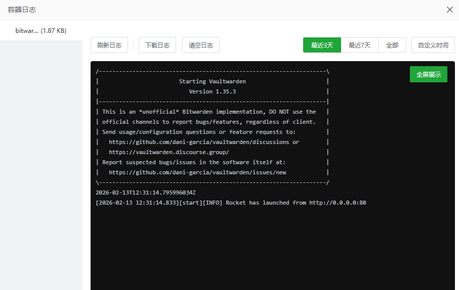Click the vaultwarden/issues/new GitHub URL
Viewport: 459px width, 290px height.
[x=197, y=172]
